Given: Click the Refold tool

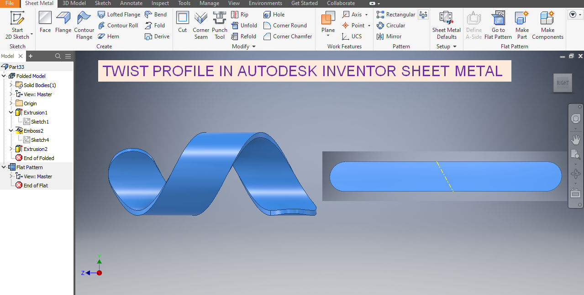Looking at the screenshot, I should coord(243,36).
